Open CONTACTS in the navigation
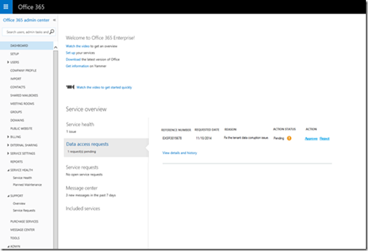The width and height of the screenshot is (368, 251). click(18, 87)
